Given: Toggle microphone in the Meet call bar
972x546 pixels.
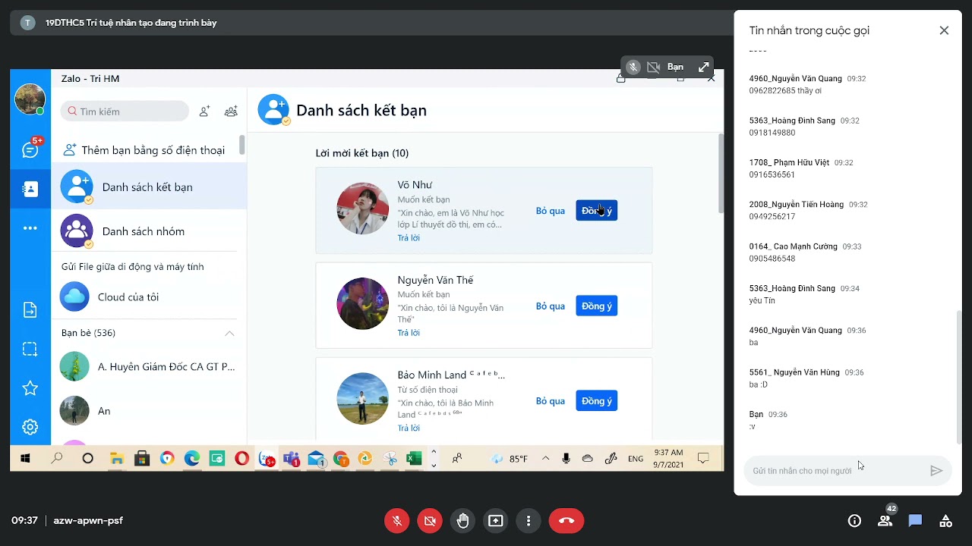Looking at the screenshot, I should click(396, 521).
